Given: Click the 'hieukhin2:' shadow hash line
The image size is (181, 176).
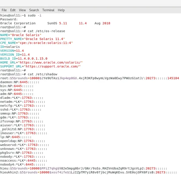Looking at the screenshot, I should click(88, 172).
